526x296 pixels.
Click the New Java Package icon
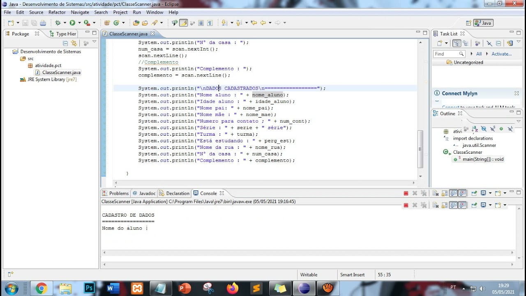pos(107,23)
